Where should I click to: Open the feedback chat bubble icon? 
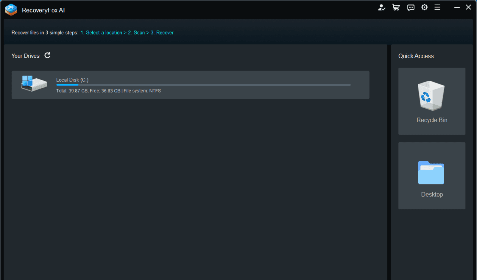coord(411,8)
